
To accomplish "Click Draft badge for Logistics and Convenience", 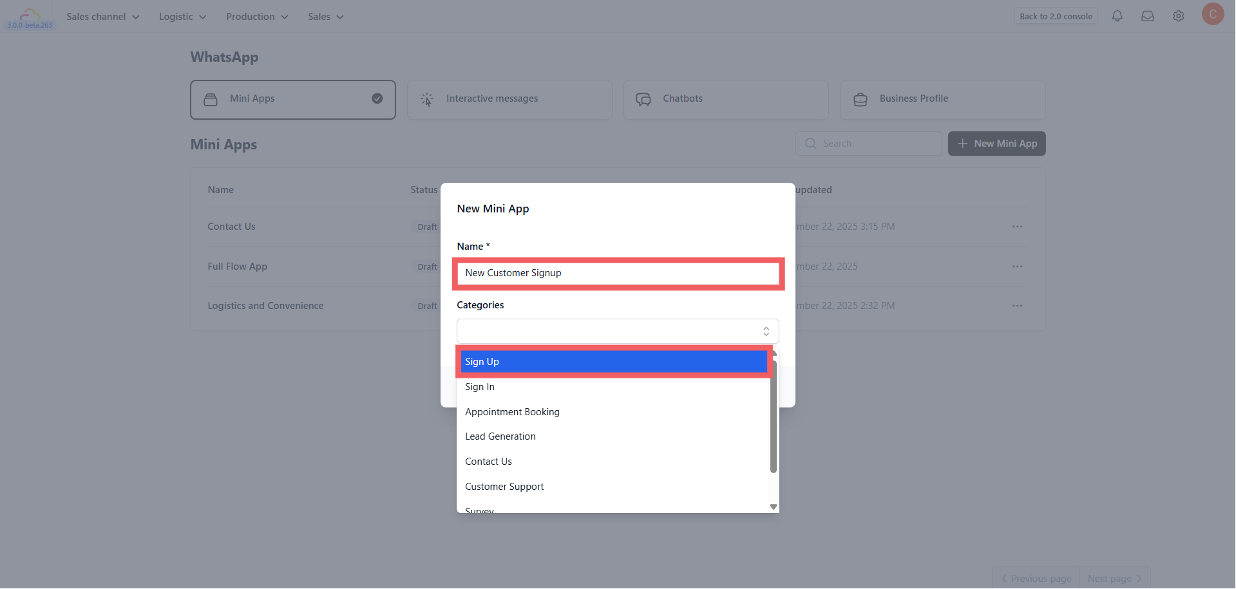I will (426, 306).
